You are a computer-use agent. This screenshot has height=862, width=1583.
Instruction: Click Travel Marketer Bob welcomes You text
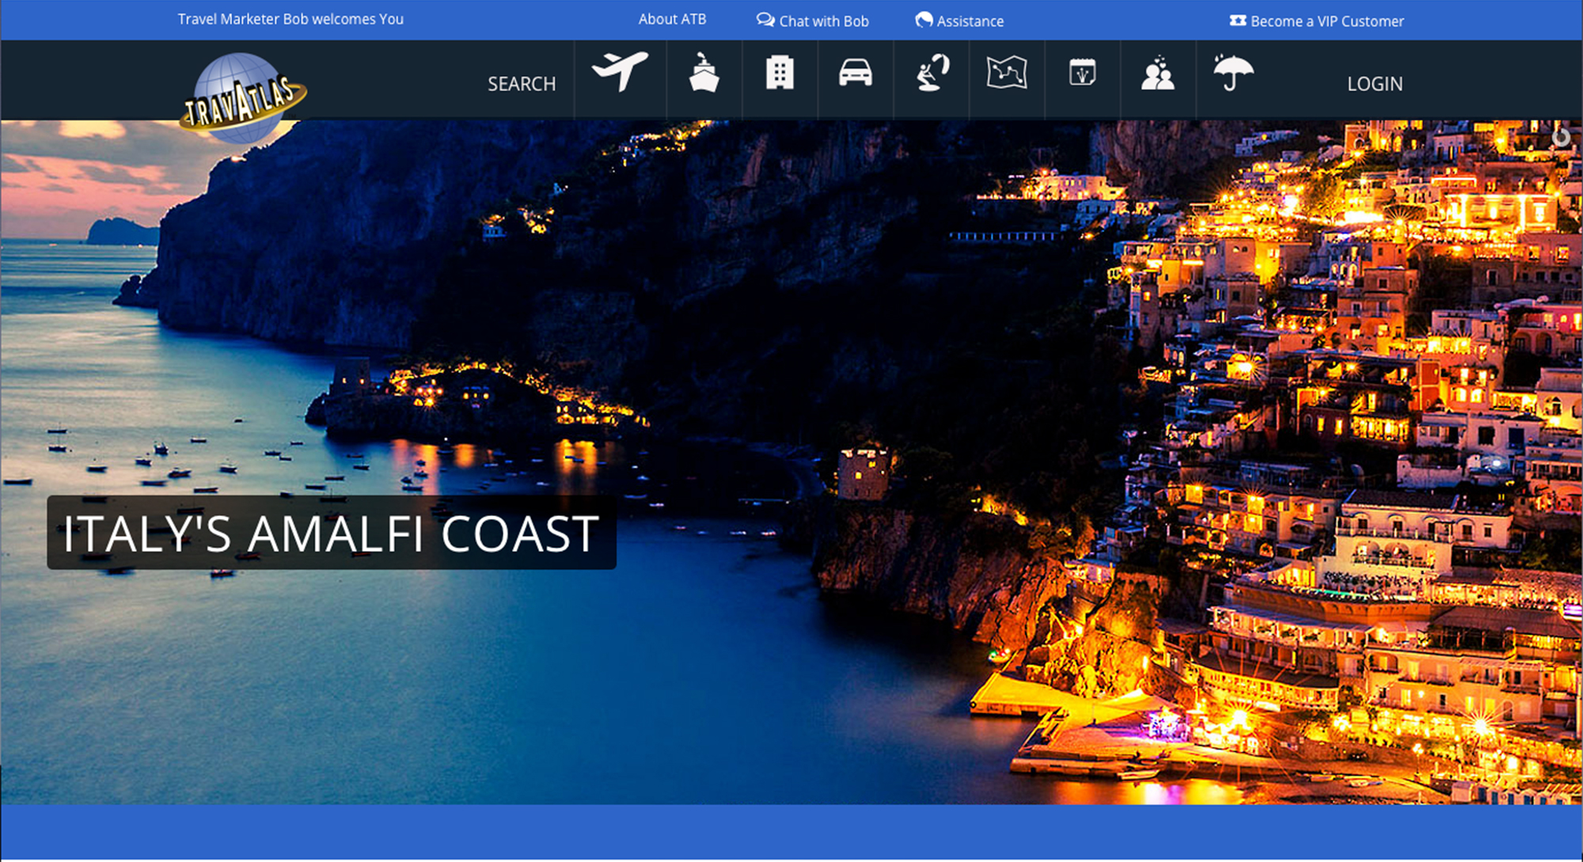tap(290, 19)
